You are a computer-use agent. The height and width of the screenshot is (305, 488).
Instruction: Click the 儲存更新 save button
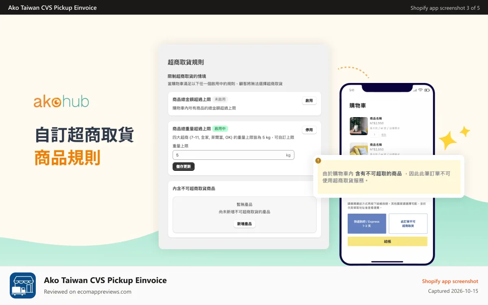[x=184, y=166]
